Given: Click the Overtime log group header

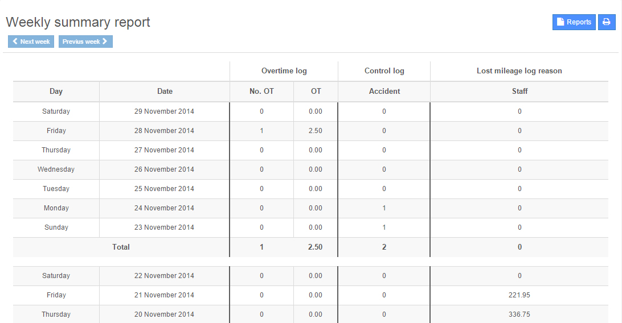Looking at the screenshot, I should (x=284, y=71).
